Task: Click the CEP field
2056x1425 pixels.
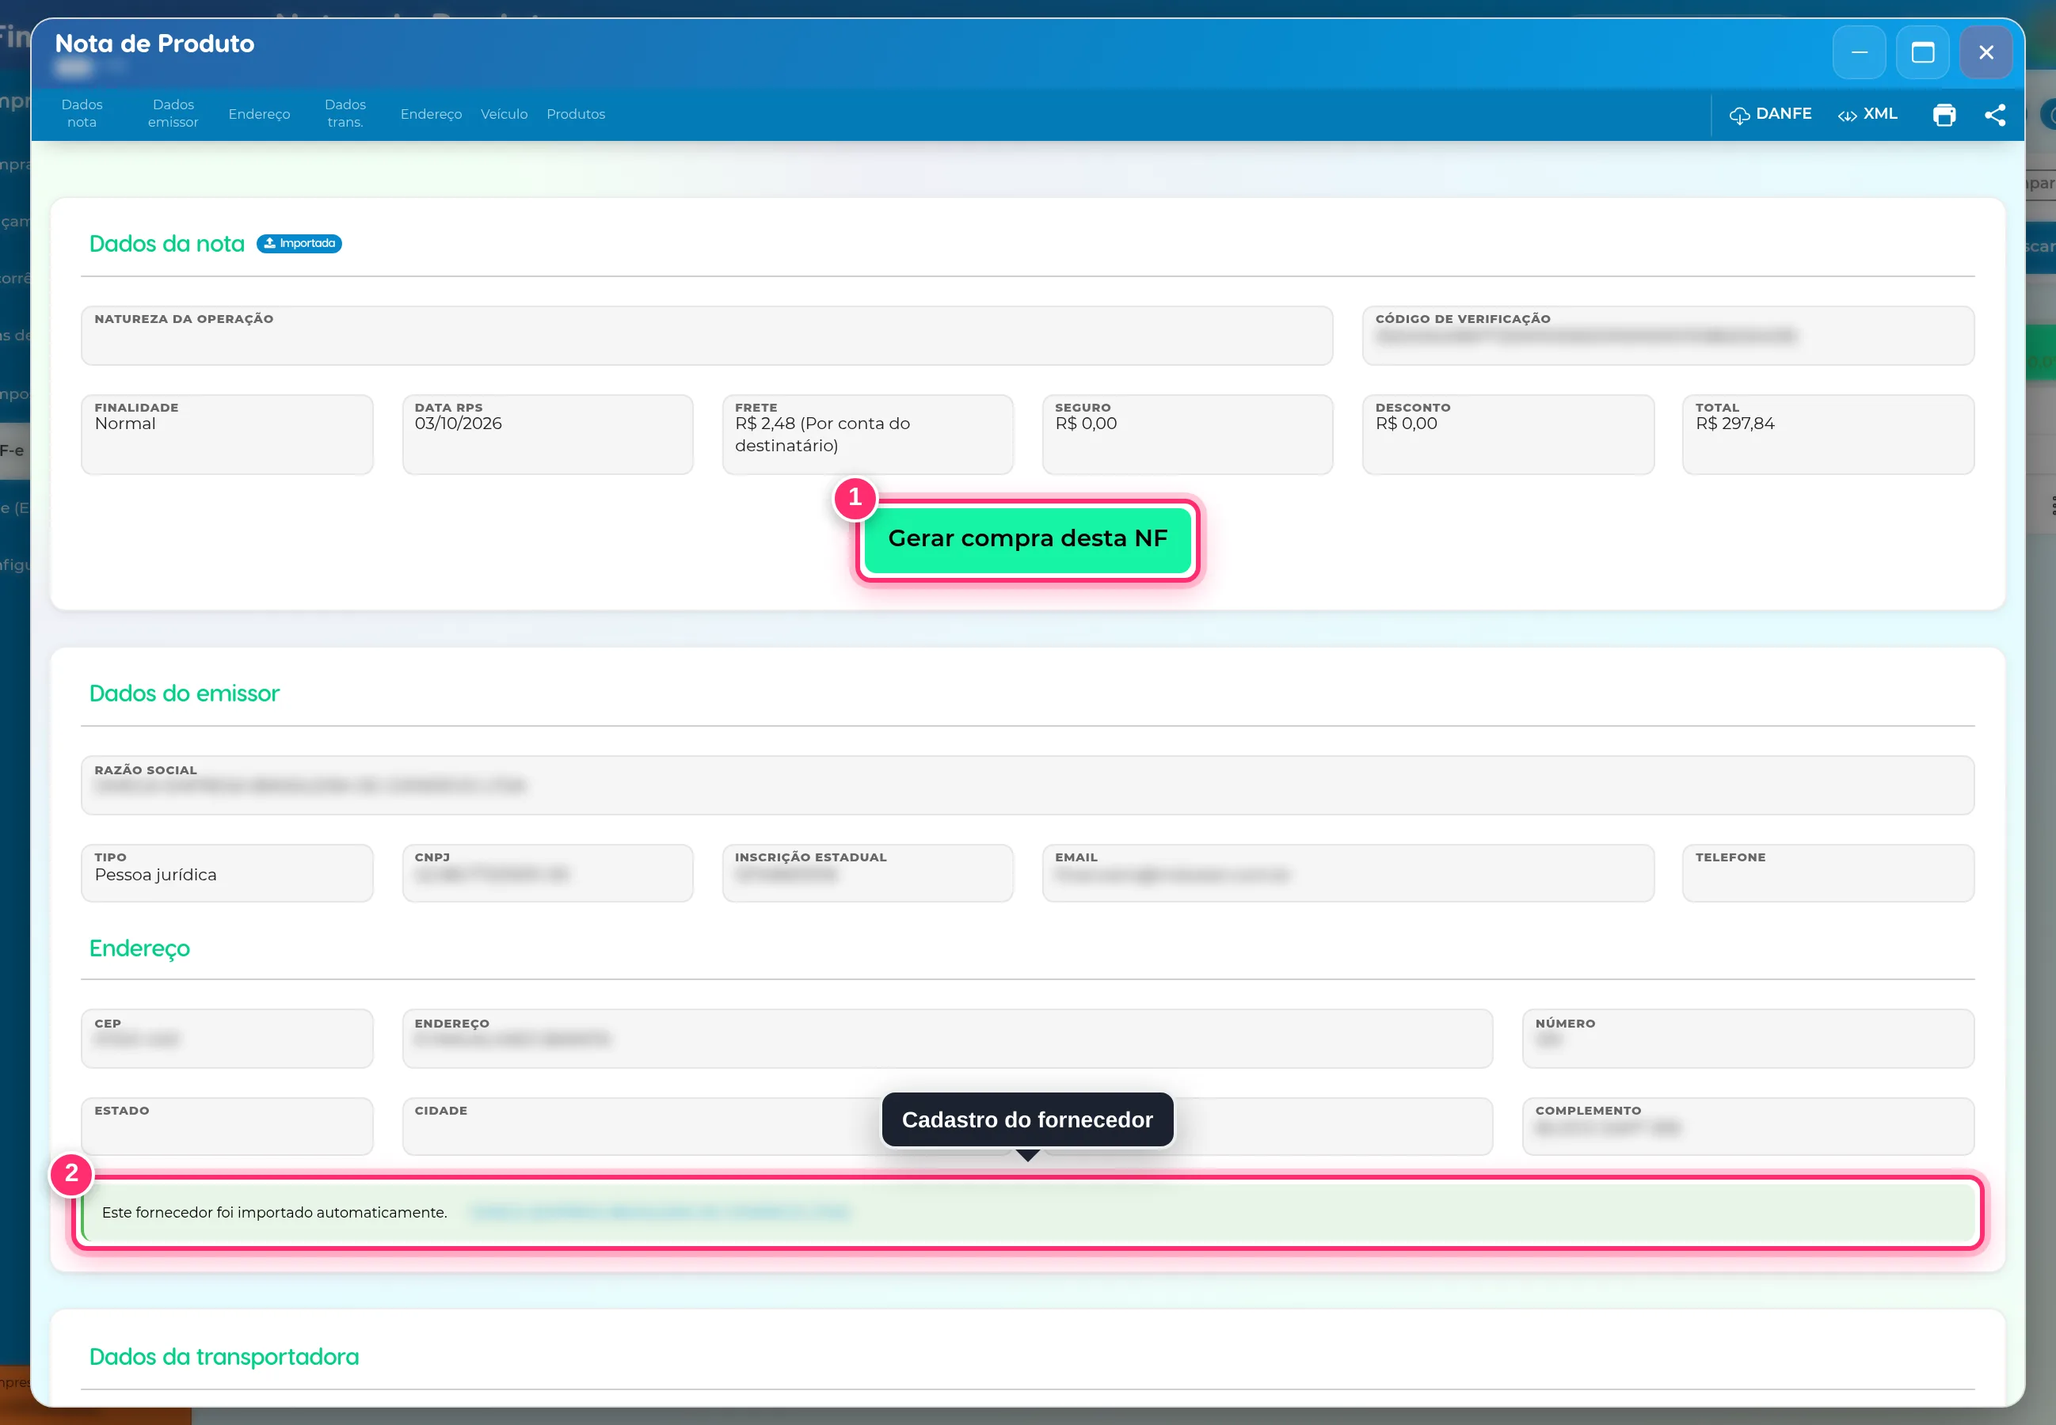Action: (227, 1039)
